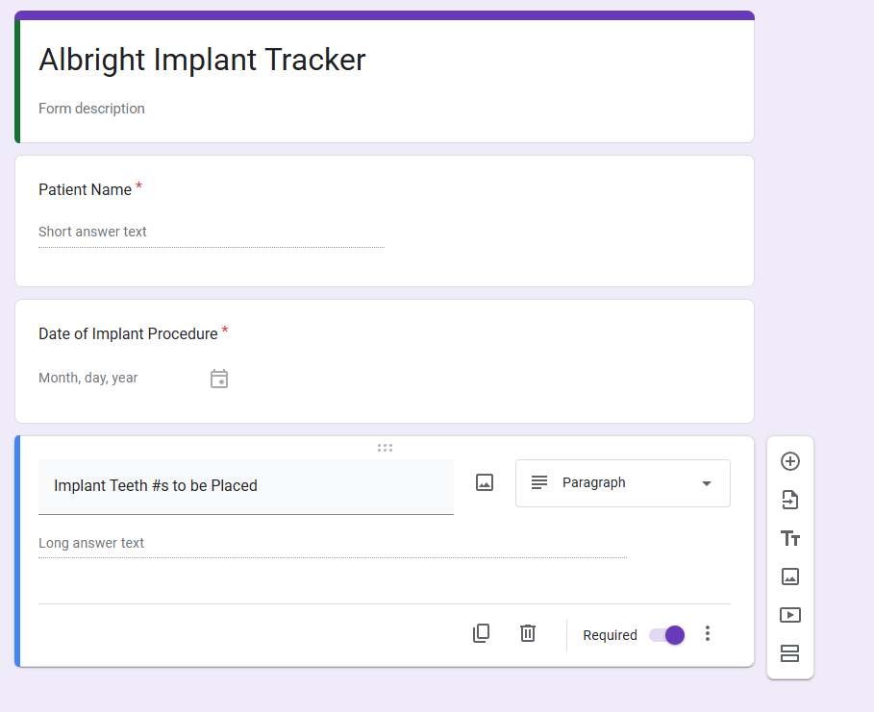Click the Form description field
This screenshot has height=712, width=874.
tap(91, 108)
